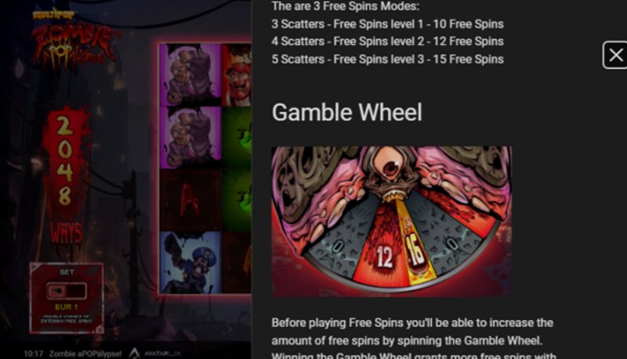The image size is (627, 359).
Task: Click the Gamble Wheel heading
Action: pos(346,112)
